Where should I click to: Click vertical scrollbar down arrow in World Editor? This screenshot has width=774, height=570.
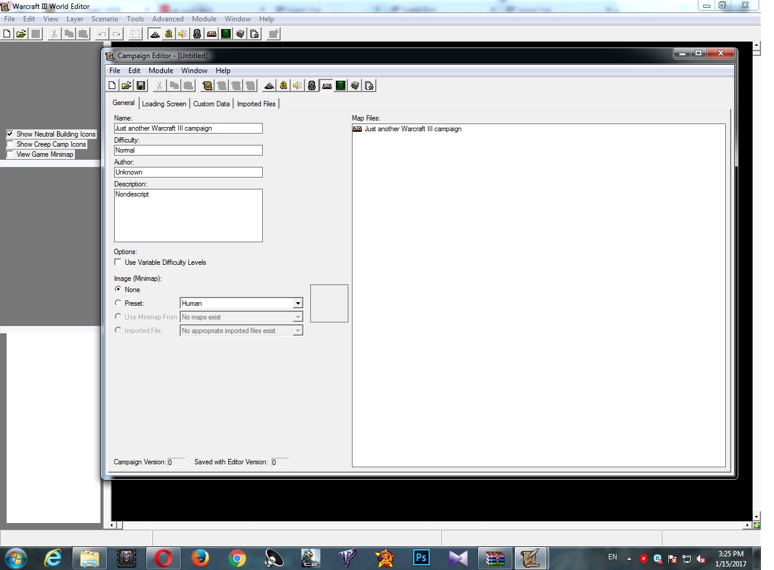(x=756, y=517)
